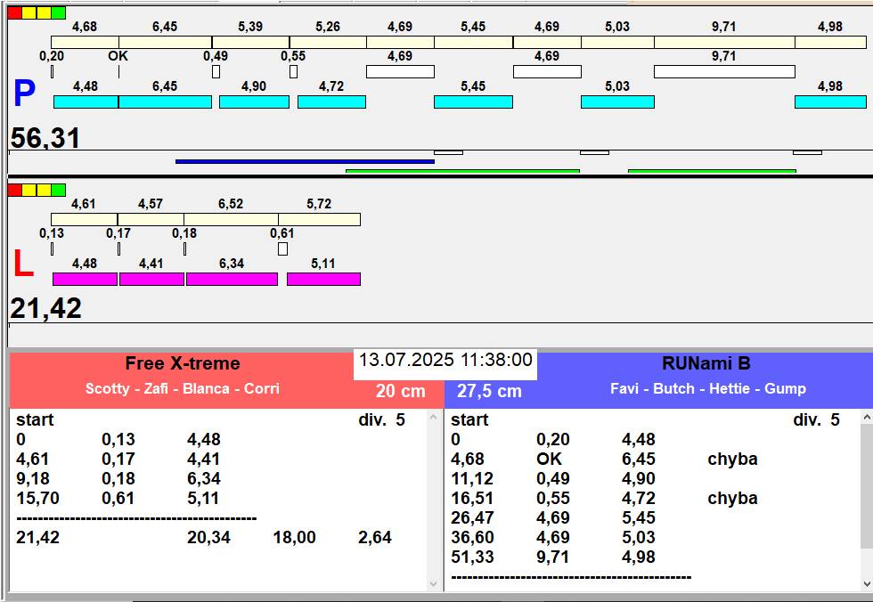This screenshot has width=873, height=602.
Task: Click the date and time 13.07.2025 11:38:00 field
Action: click(445, 360)
